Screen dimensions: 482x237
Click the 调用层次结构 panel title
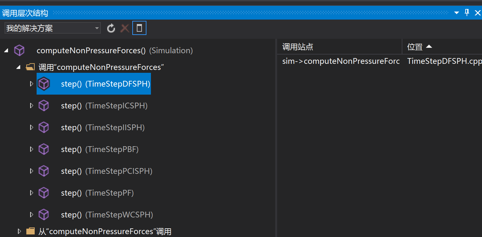click(25, 13)
